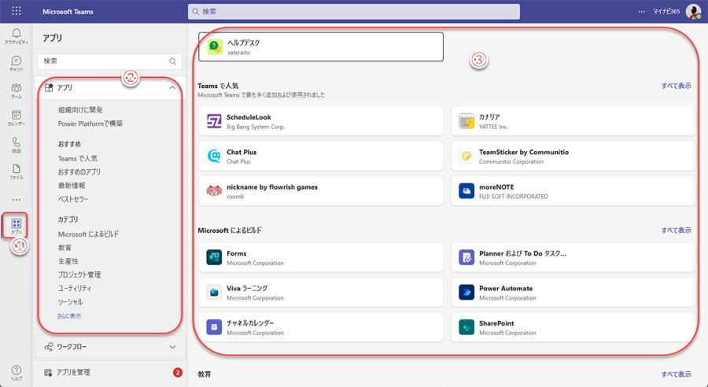Click the apps 検索 input field
The image size is (708, 387).
point(109,61)
